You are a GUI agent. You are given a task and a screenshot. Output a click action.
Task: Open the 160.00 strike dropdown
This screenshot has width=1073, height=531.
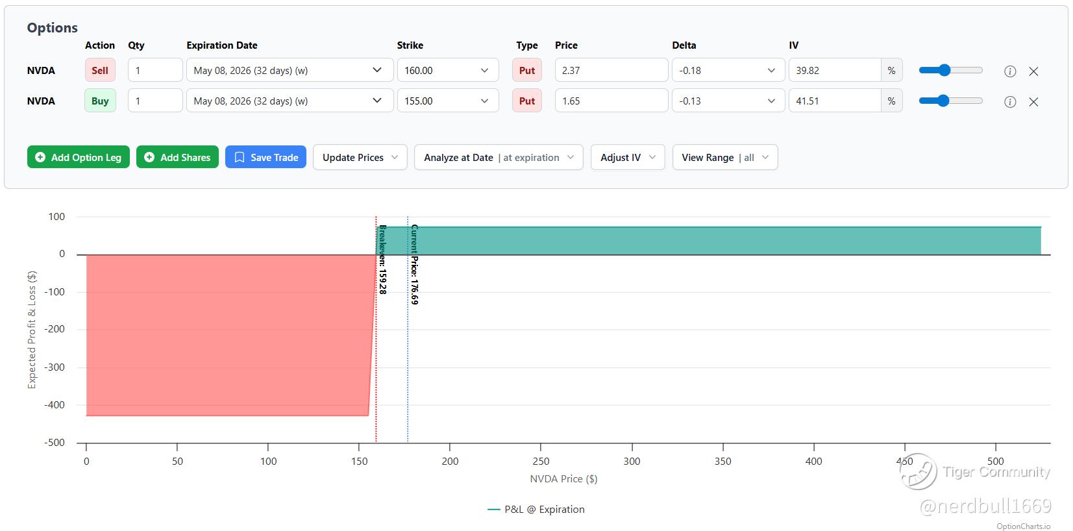coord(448,70)
